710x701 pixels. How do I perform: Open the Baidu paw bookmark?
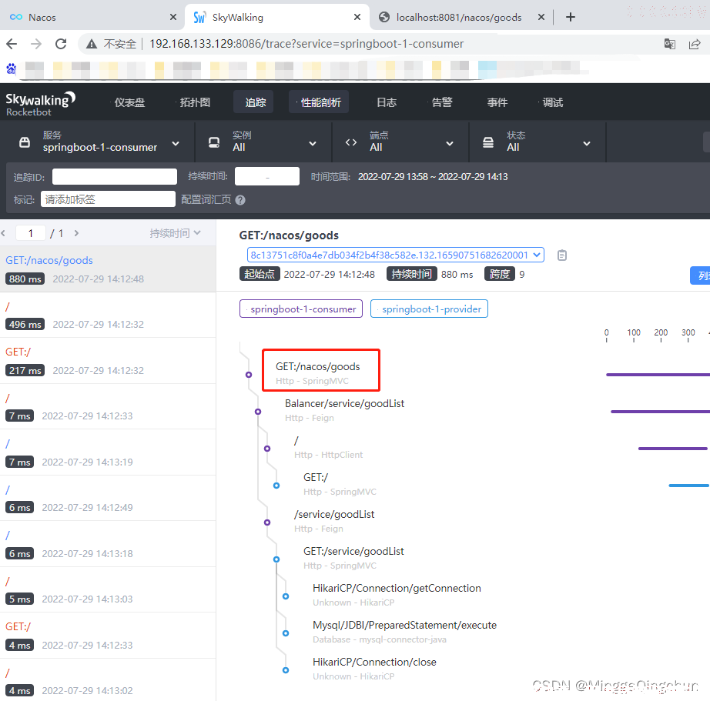pyautogui.click(x=11, y=68)
